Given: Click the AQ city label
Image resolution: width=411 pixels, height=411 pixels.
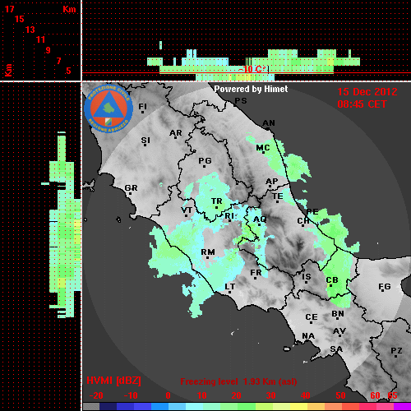Looking at the screenshot, I should tap(260, 219).
